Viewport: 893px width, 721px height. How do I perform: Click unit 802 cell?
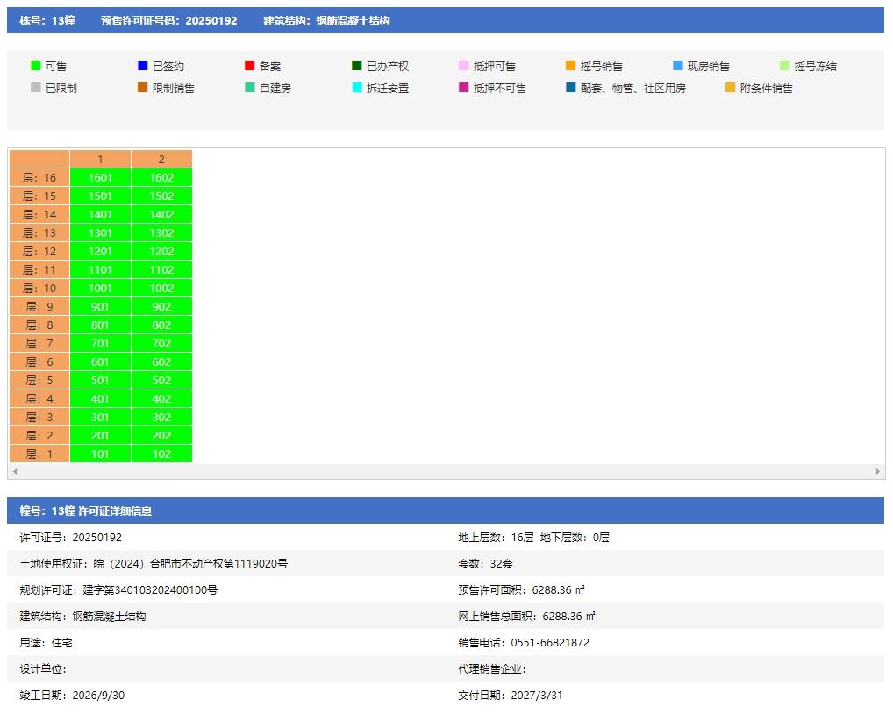click(161, 325)
